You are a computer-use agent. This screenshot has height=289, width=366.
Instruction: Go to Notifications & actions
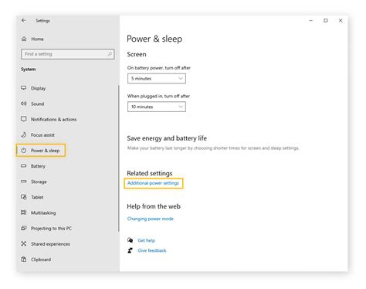coord(54,119)
